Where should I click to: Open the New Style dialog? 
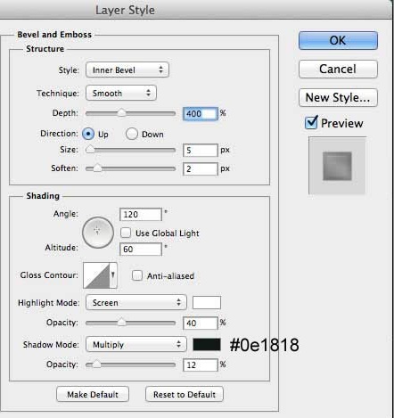pyautogui.click(x=338, y=97)
